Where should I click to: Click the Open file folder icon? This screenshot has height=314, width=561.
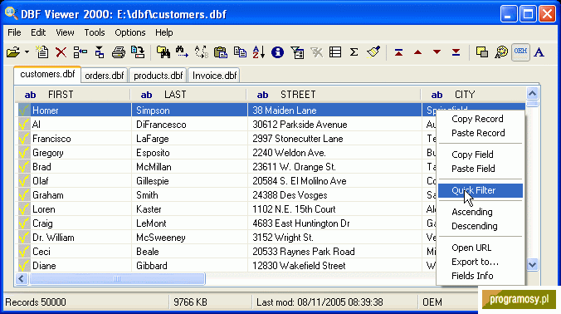coord(13,52)
